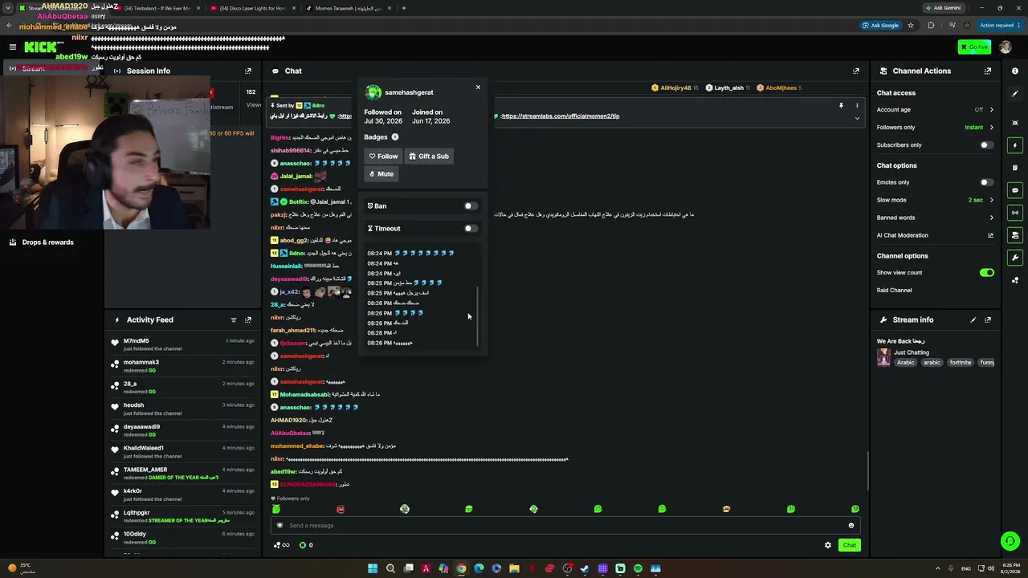Open Drops & rewards section

pyautogui.click(x=48, y=242)
